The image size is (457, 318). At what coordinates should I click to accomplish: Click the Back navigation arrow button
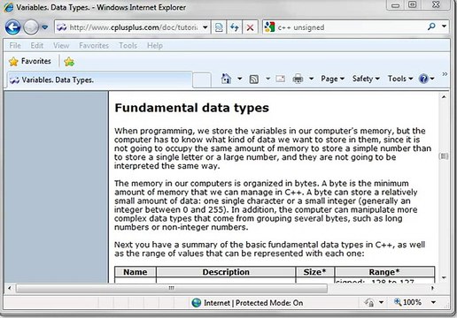point(12,27)
